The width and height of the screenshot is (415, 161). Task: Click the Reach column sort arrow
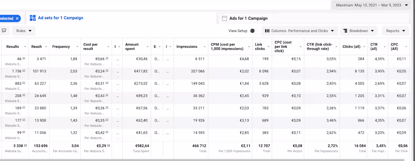click(x=46, y=47)
